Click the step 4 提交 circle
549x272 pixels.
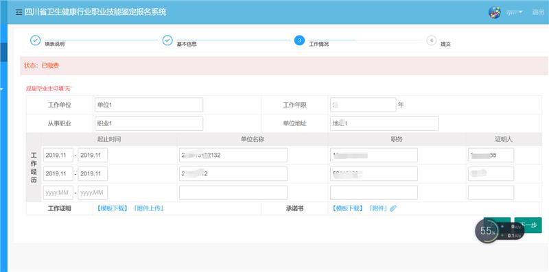pos(432,40)
